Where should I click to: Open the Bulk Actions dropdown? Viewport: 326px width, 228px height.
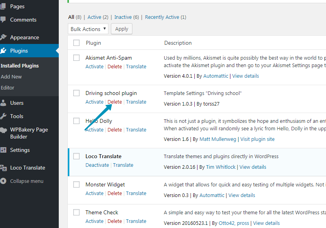pos(88,29)
